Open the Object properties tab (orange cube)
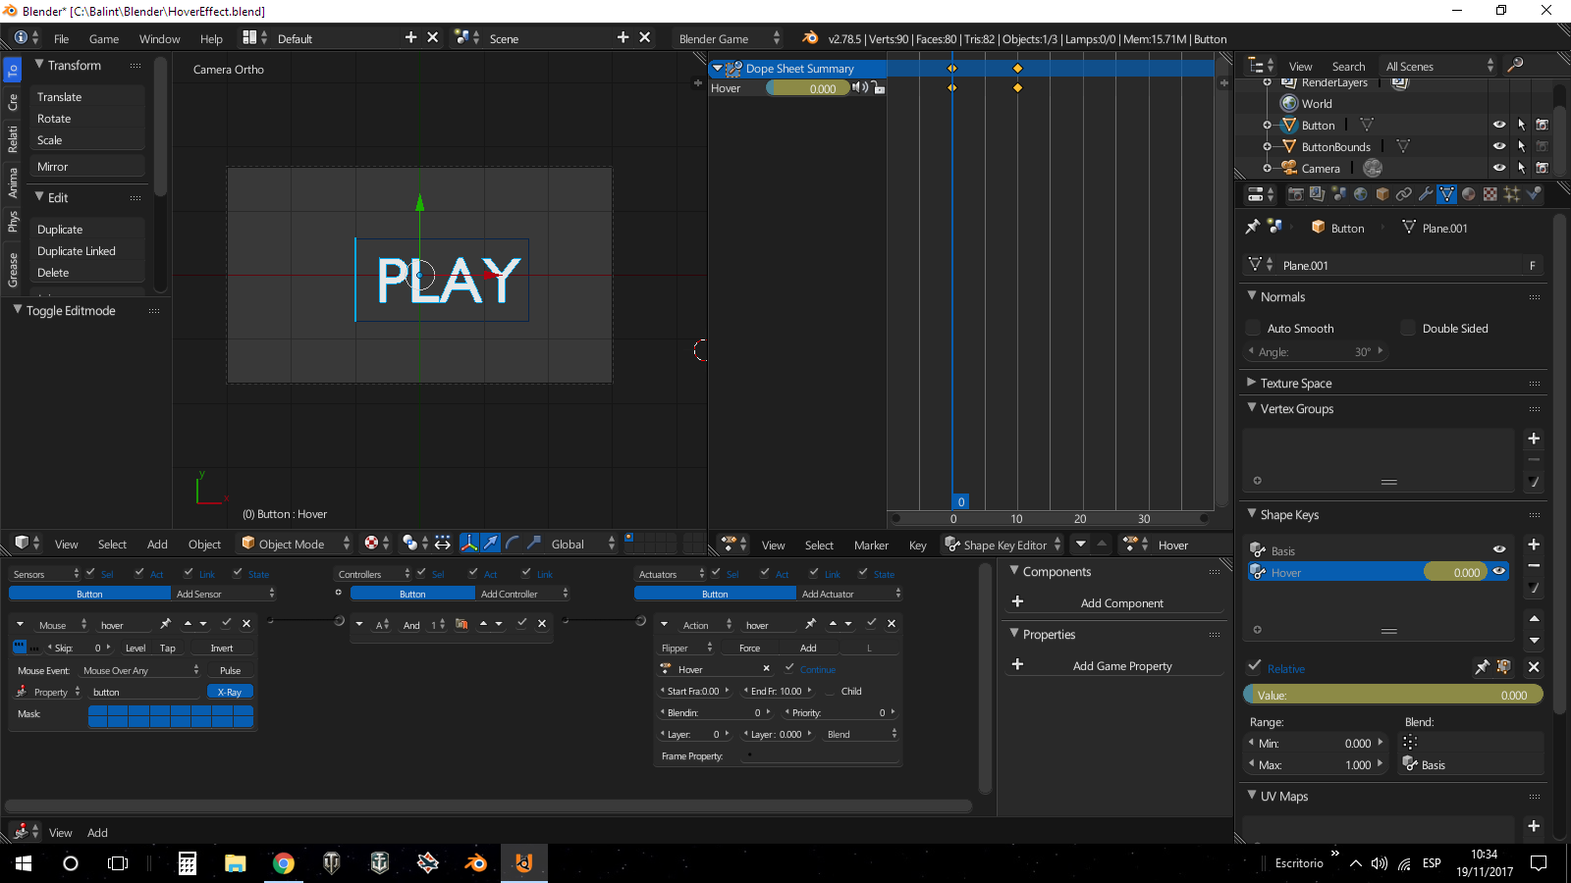The width and height of the screenshot is (1571, 883). click(x=1381, y=194)
